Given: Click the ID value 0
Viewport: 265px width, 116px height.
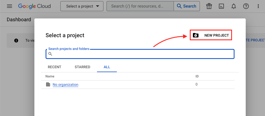Looking at the screenshot, I should coord(197,84).
